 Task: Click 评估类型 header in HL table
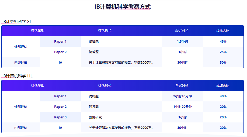pyautogui.click(x=38, y=85)
